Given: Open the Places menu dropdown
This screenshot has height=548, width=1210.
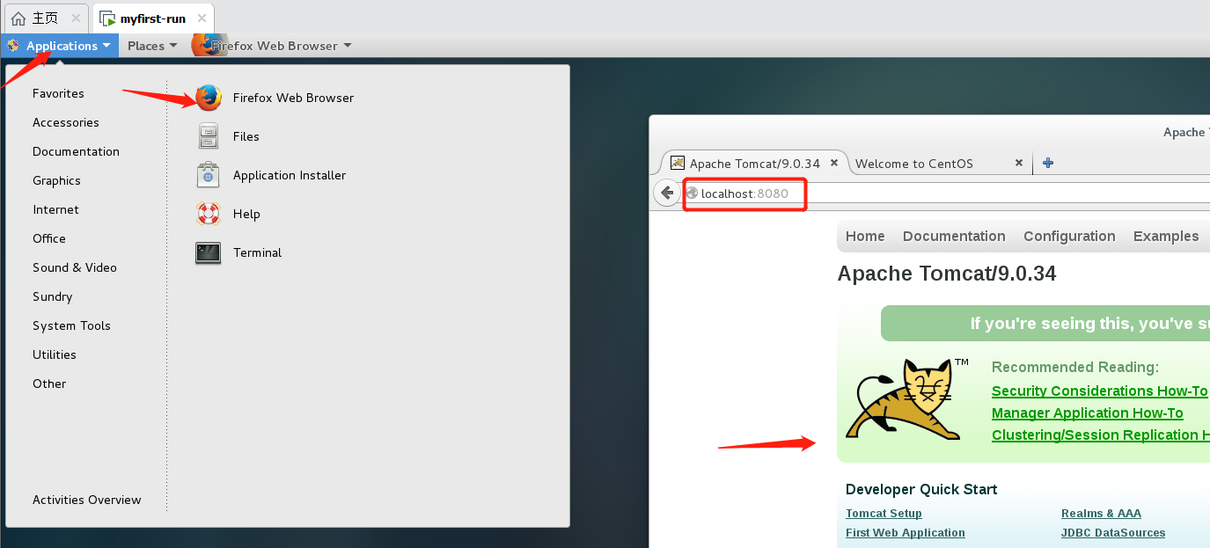Looking at the screenshot, I should [152, 46].
